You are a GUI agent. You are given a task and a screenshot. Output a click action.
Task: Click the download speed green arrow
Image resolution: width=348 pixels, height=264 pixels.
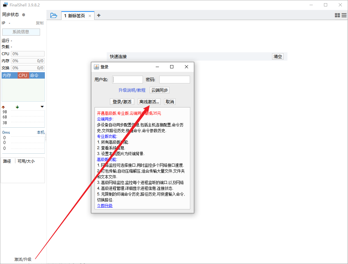[17, 107]
